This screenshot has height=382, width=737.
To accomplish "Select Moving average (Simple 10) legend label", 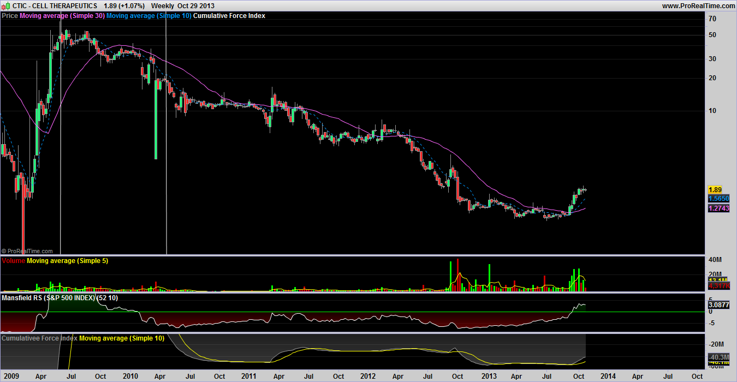I will tap(149, 16).
